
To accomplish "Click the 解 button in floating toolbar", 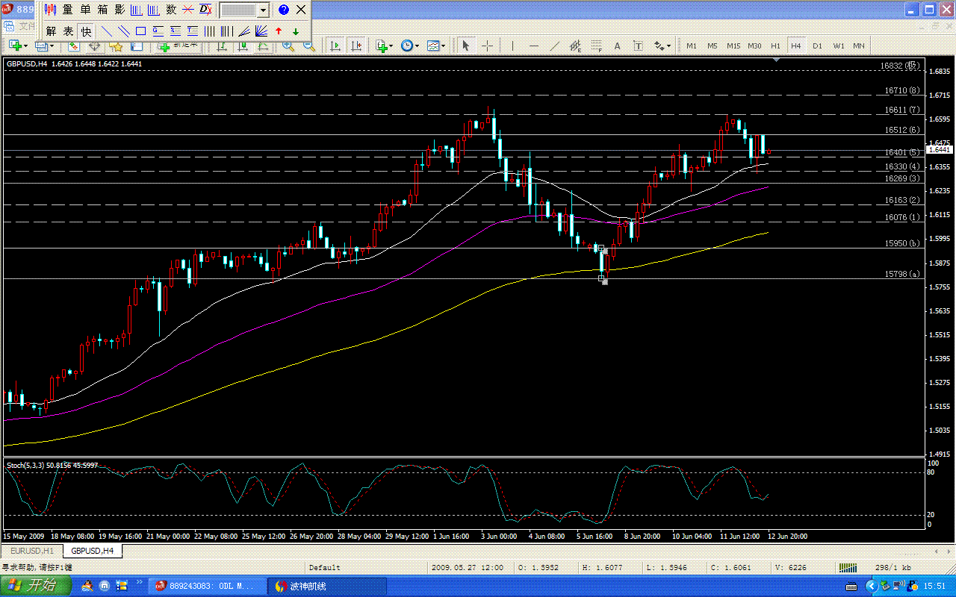I will pos(50,31).
